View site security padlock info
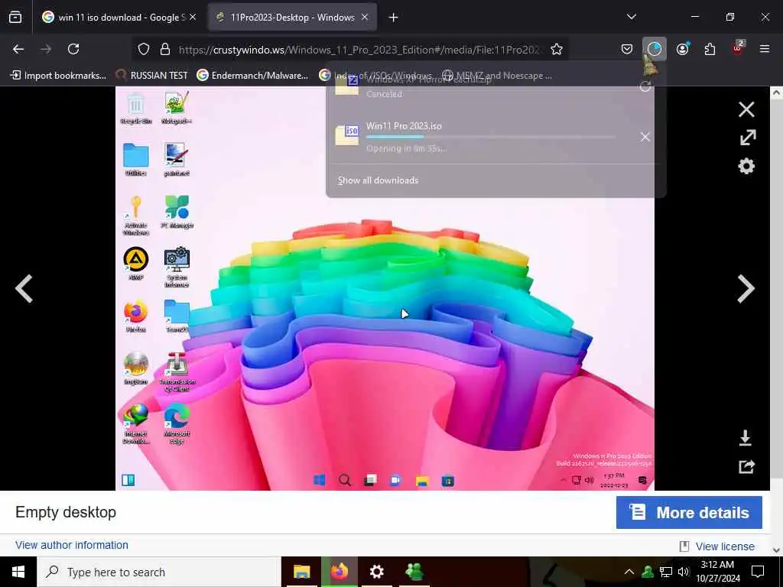This screenshot has height=587, width=783. coord(165,49)
